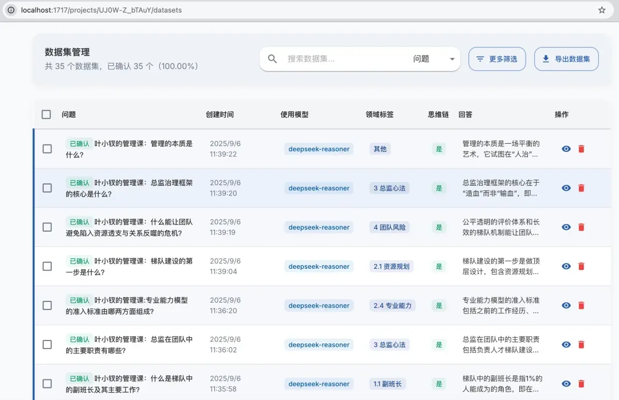Focus the 搜索数据集 search input
619x400 pixels.
pos(344,59)
